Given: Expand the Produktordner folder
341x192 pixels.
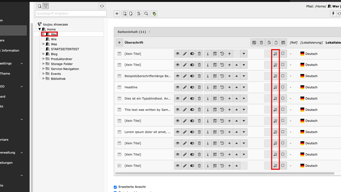Looking at the screenshot, I should coord(44,59).
